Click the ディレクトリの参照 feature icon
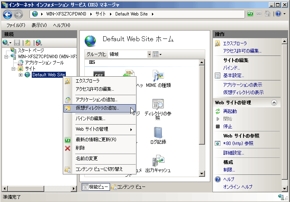Screen dimensions: 290x202 click(158, 105)
